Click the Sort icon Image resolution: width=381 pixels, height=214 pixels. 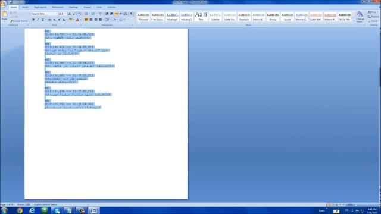(126, 14)
